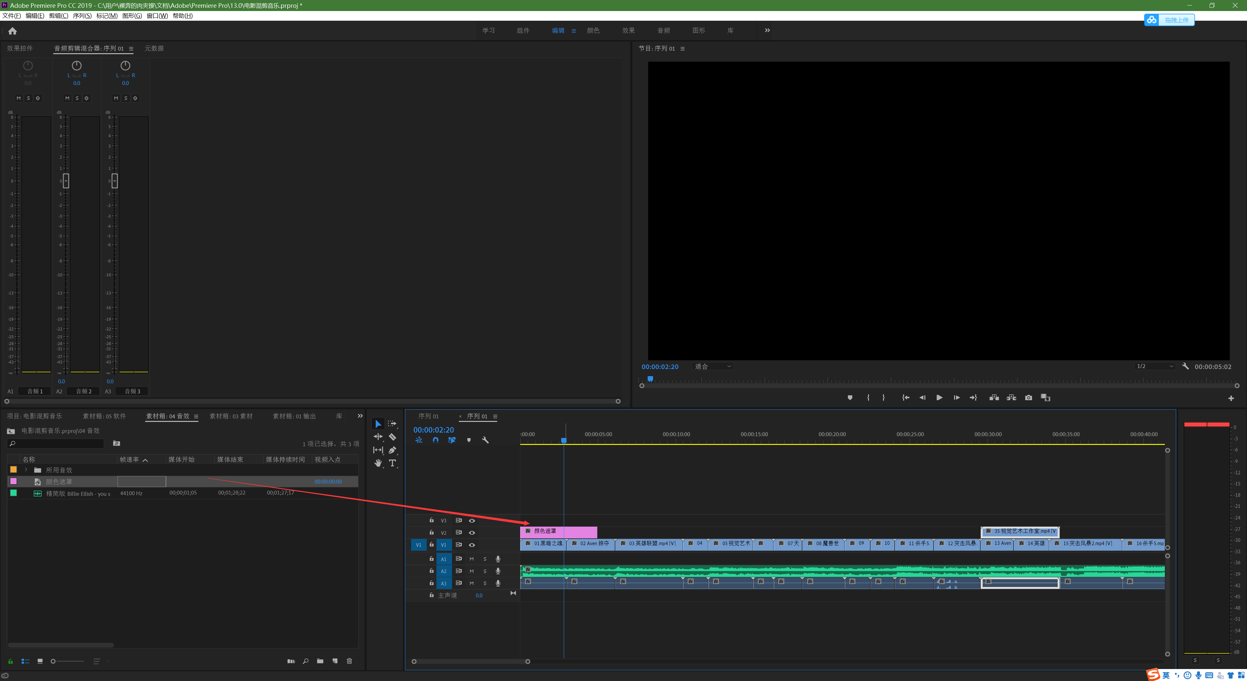Mute the A2 audio track
The height and width of the screenshot is (681, 1247).
pyautogui.click(x=472, y=571)
